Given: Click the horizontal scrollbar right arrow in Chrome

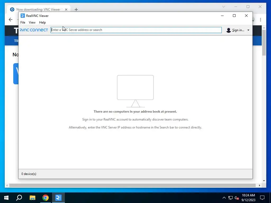Looking at the screenshot, I should pos(260,185).
